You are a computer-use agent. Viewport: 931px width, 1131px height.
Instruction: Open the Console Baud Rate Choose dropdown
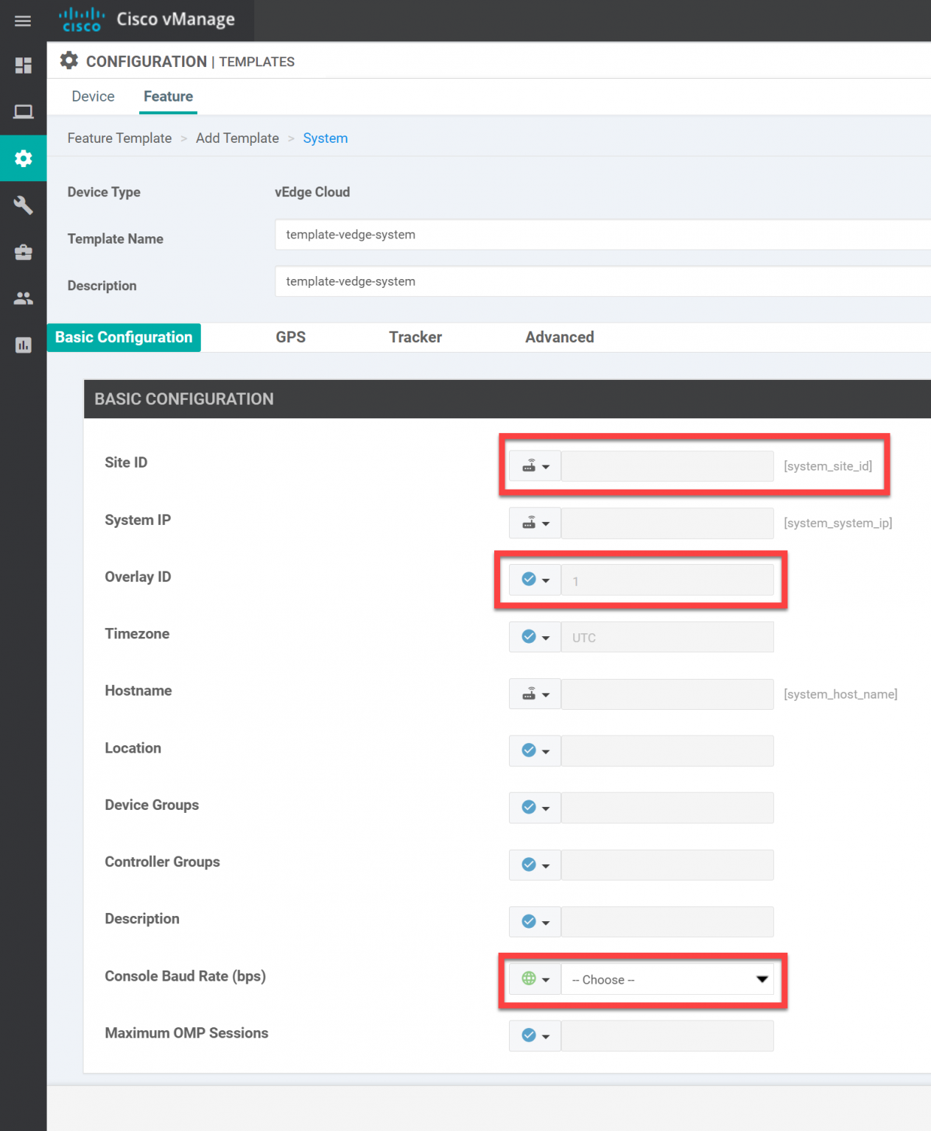pyautogui.click(x=667, y=979)
